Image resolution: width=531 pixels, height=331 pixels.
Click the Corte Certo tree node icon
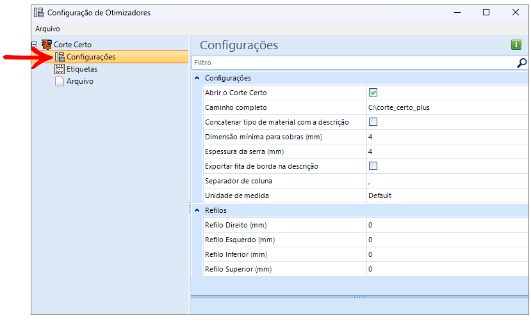click(x=47, y=44)
